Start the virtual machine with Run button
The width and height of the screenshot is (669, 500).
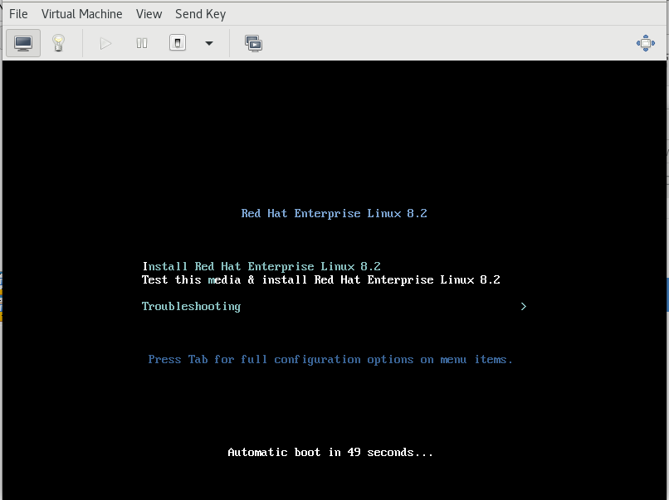[105, 43]
